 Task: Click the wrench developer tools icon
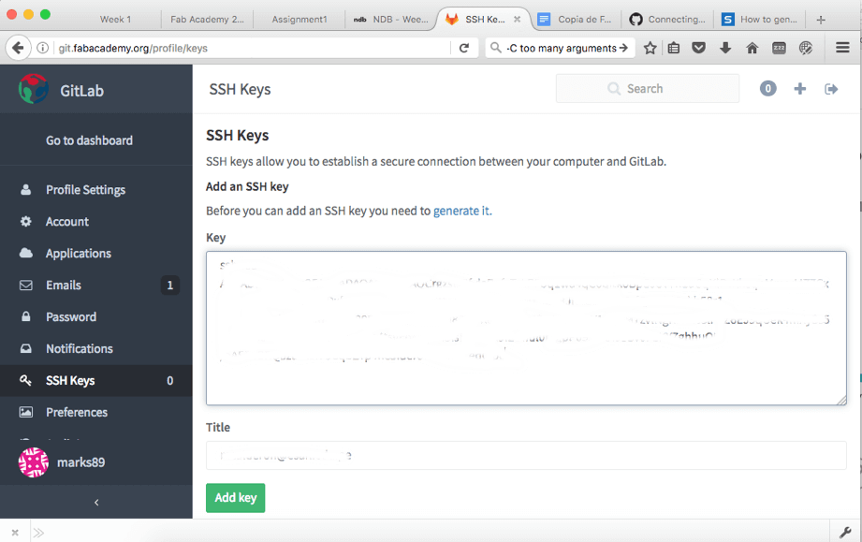tap(845, 532)
